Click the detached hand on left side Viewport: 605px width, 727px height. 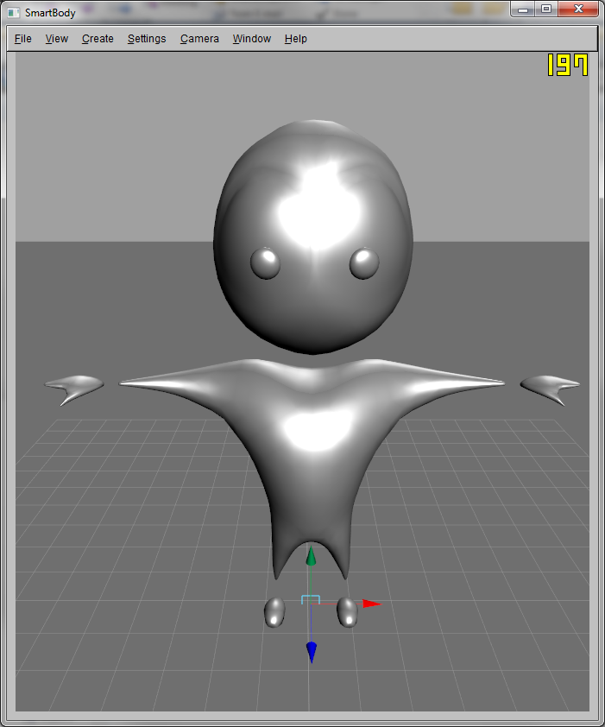(x=74, y=389)
